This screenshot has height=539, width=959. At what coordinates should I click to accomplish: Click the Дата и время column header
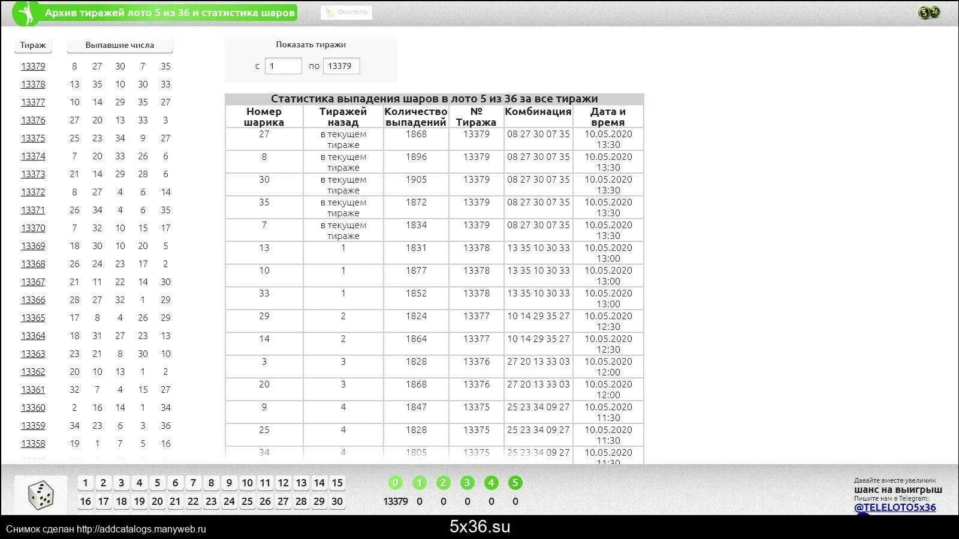pos(608,117)
